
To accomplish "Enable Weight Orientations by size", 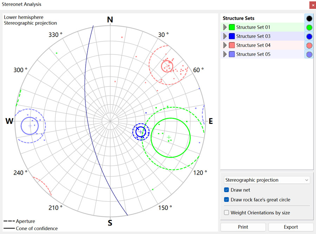I will click(x=226, y=213).
